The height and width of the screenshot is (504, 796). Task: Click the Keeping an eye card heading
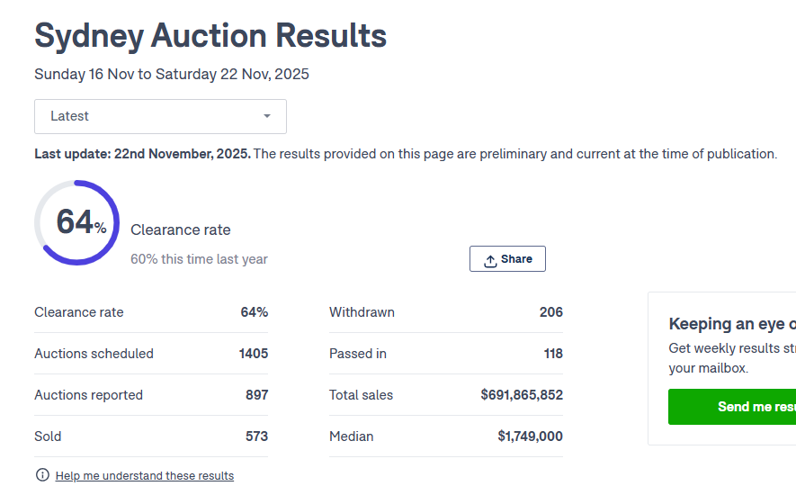click(x=731, y=324)
